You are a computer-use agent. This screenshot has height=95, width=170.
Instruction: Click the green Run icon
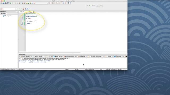pyautogui.click(x=29, y=3)
